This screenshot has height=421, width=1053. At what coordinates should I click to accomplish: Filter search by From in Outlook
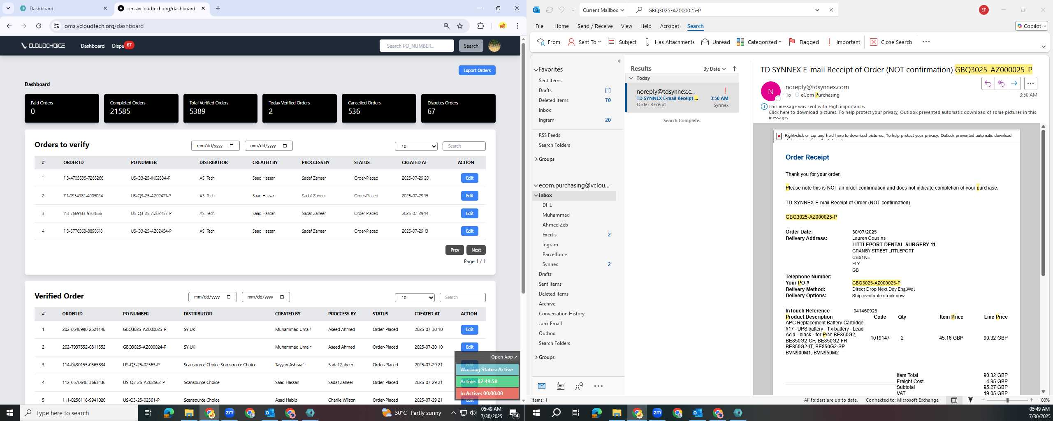(x=548, y=42)
